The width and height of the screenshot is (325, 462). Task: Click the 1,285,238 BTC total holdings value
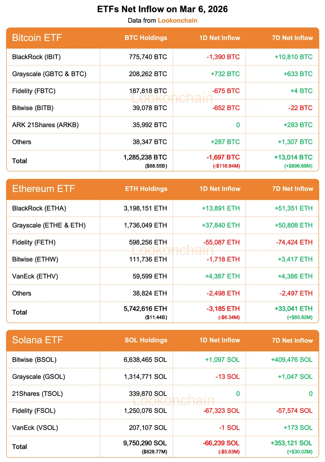click(145, 157)
